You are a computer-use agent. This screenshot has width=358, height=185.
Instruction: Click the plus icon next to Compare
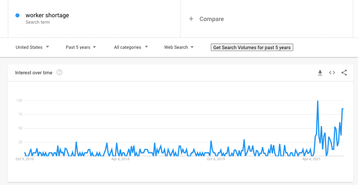(x=191, y=19)
